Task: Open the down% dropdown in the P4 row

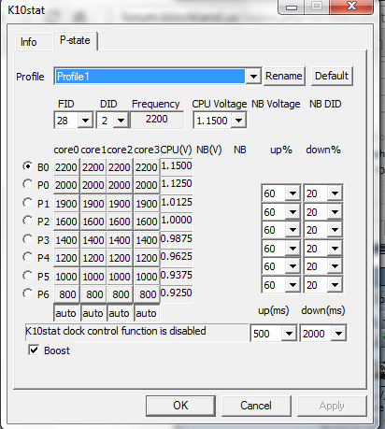Action: point(335,266)
